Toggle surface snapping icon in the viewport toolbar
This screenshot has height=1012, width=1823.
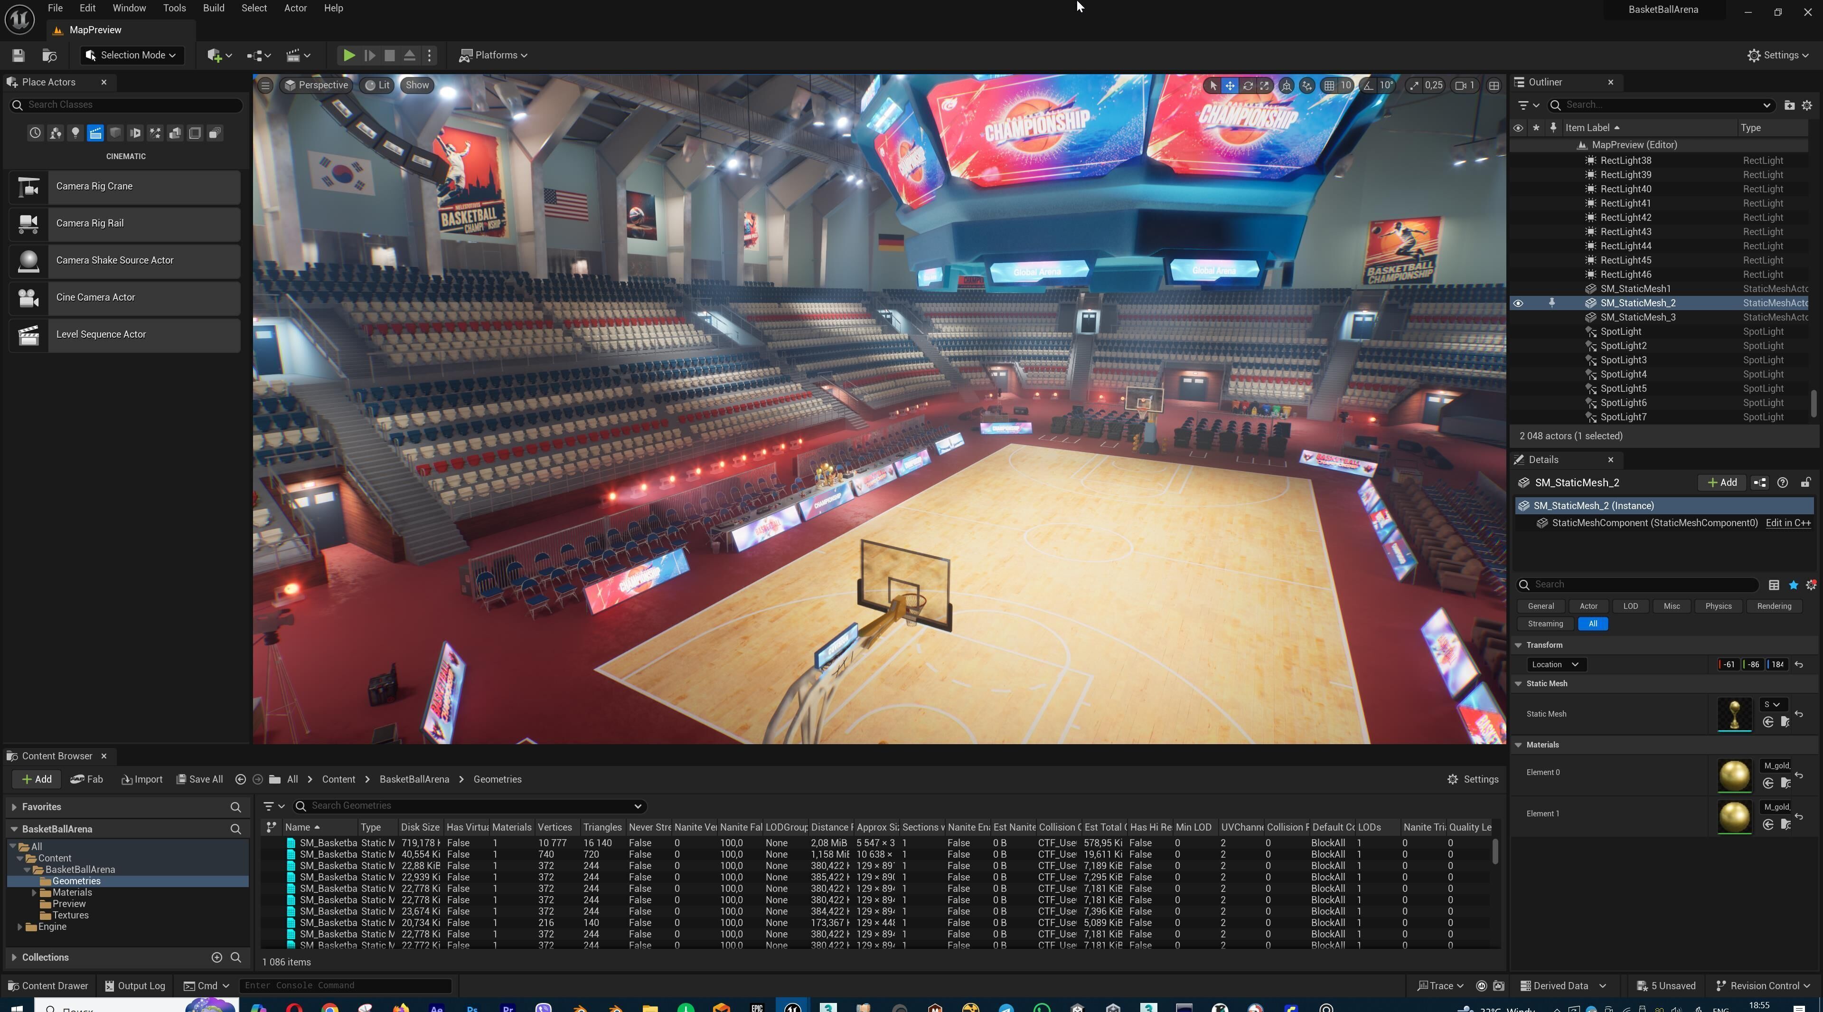(1307, 85)
